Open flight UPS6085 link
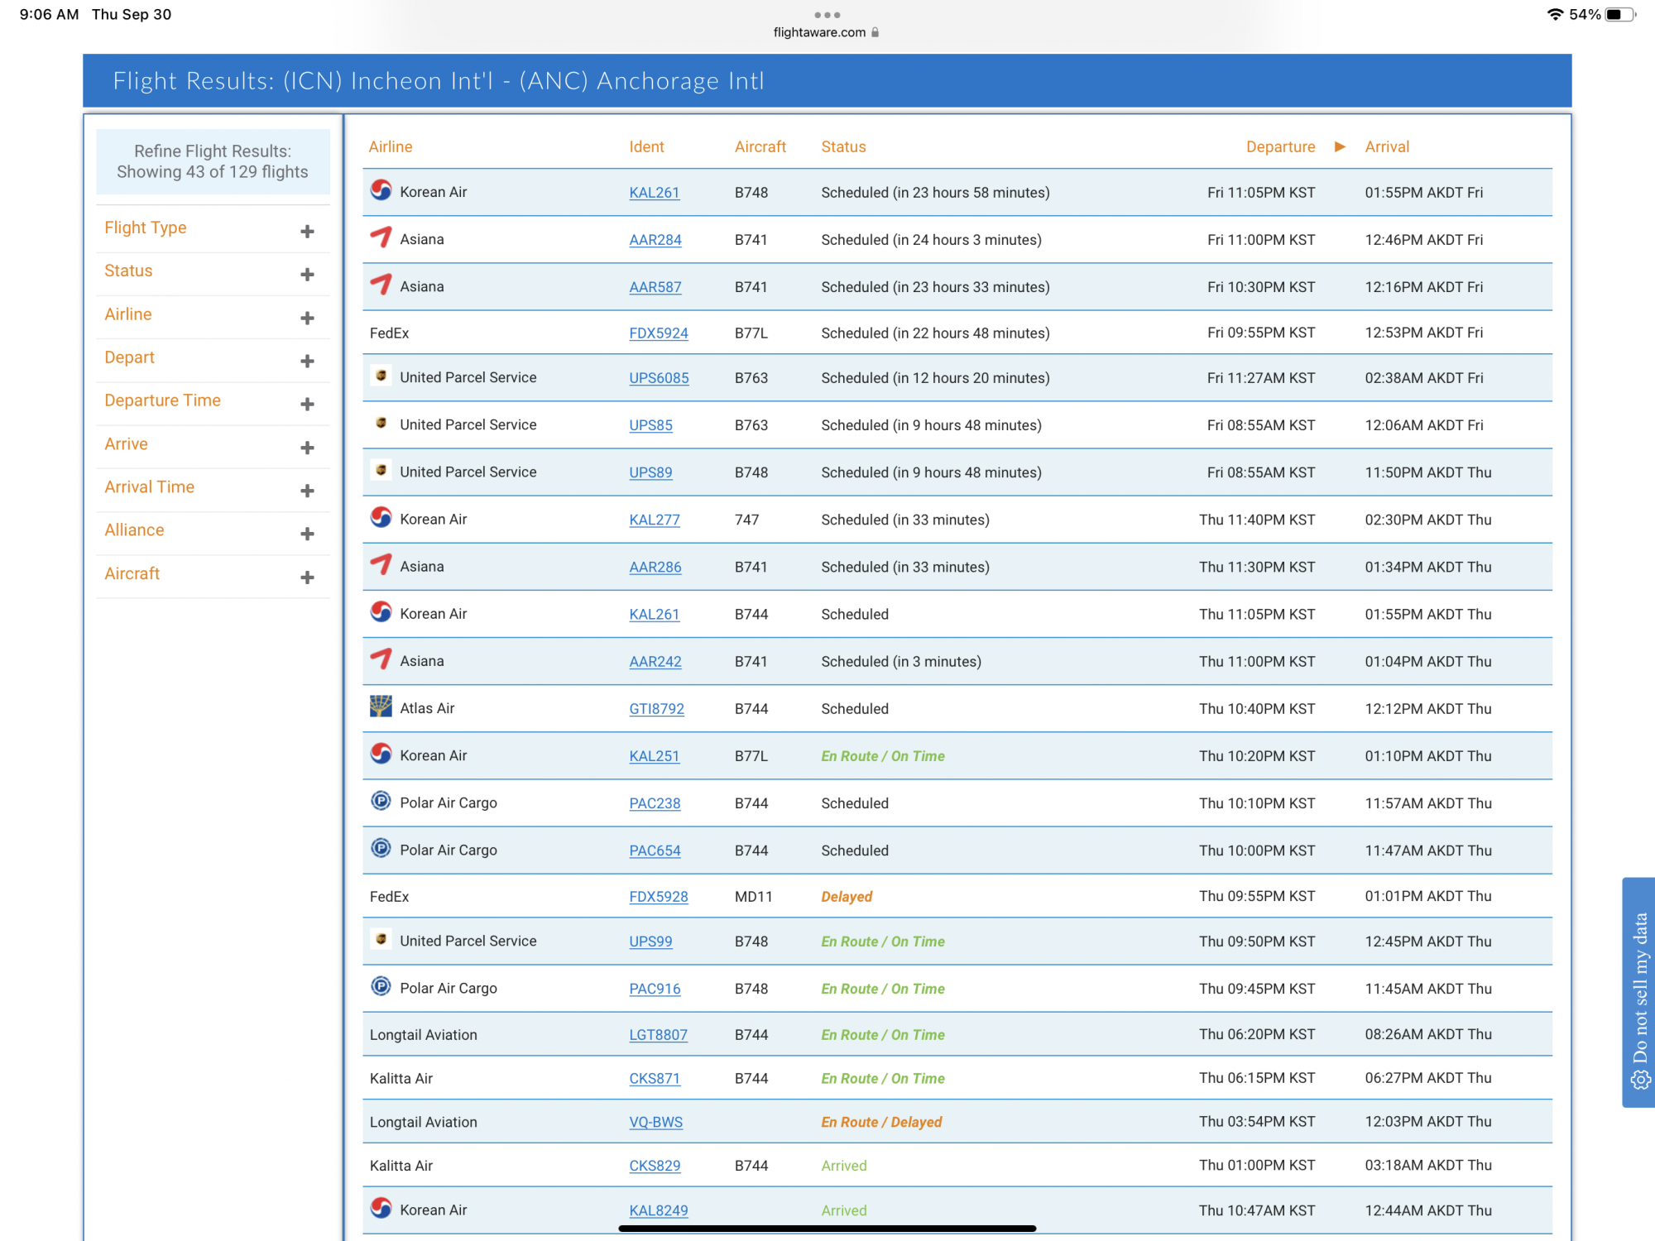Viewport: 1655px width, 1241px height. [x=659, y=378]
